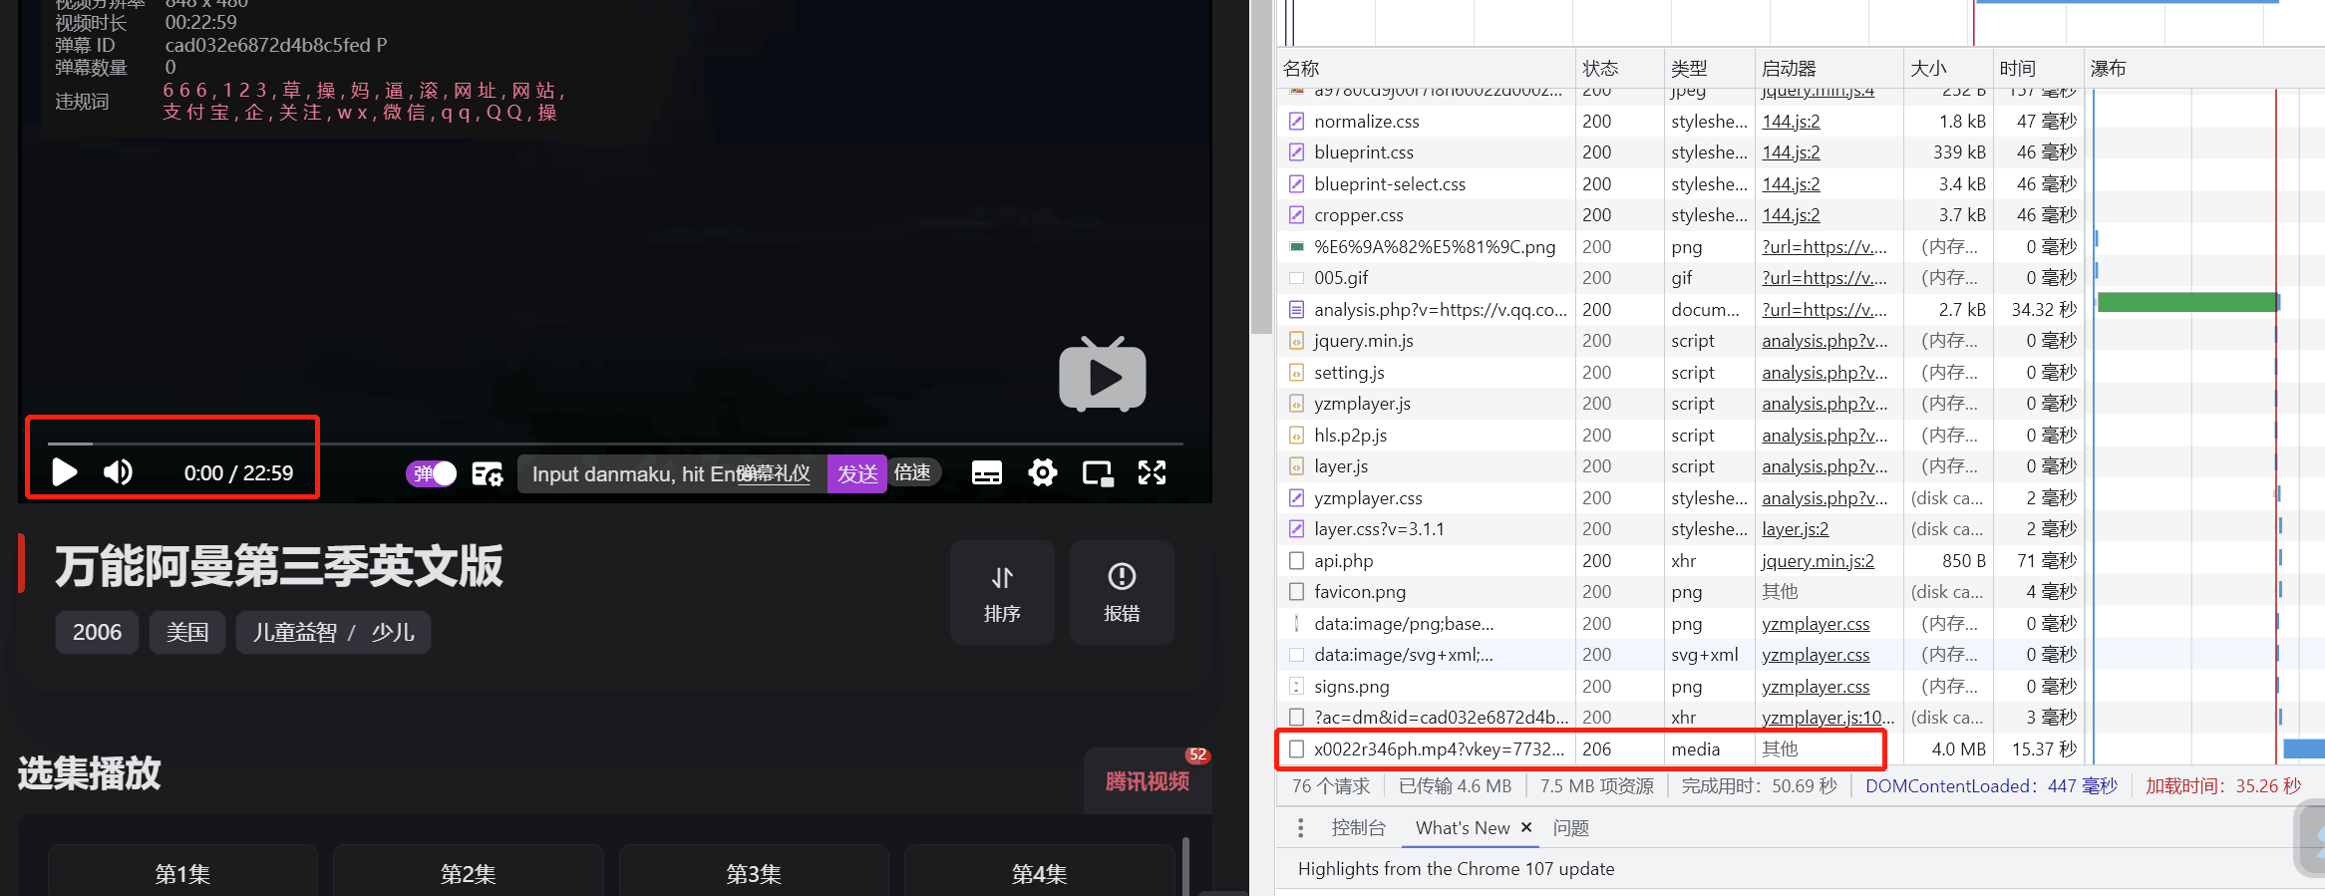Open danmaku settings icon beside the toggle

coord(487,473)
